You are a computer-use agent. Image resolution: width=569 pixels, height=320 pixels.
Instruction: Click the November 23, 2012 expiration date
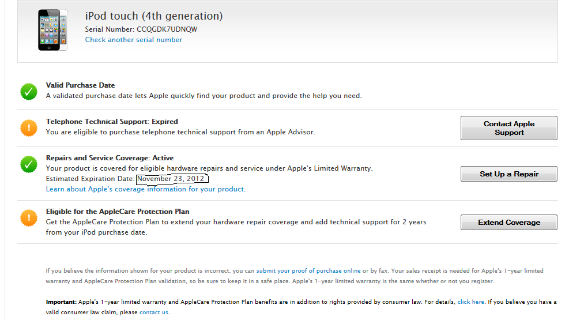[172, 179]
